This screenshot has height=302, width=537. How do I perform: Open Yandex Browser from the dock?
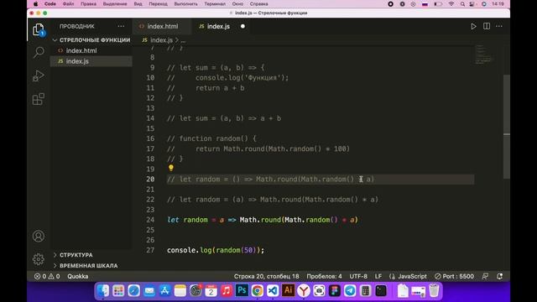pyautogui.click(x=304, y=291)
